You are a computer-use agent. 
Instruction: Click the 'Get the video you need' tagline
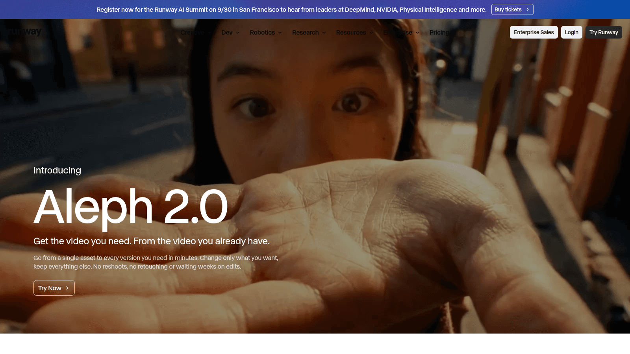coord(152,241)
